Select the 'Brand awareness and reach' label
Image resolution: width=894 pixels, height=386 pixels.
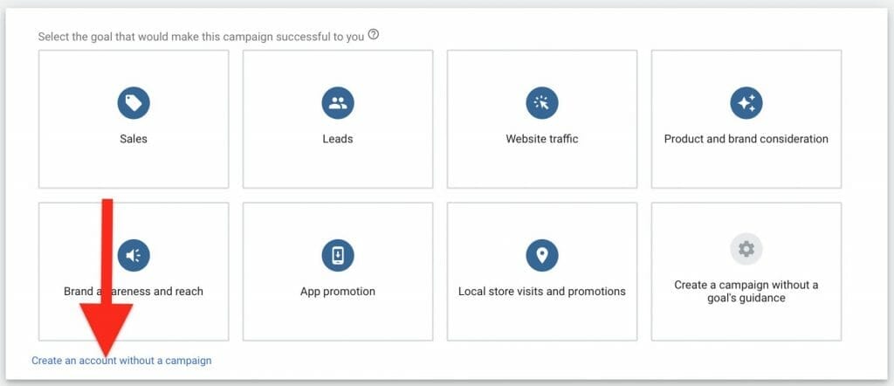(134, 291)
